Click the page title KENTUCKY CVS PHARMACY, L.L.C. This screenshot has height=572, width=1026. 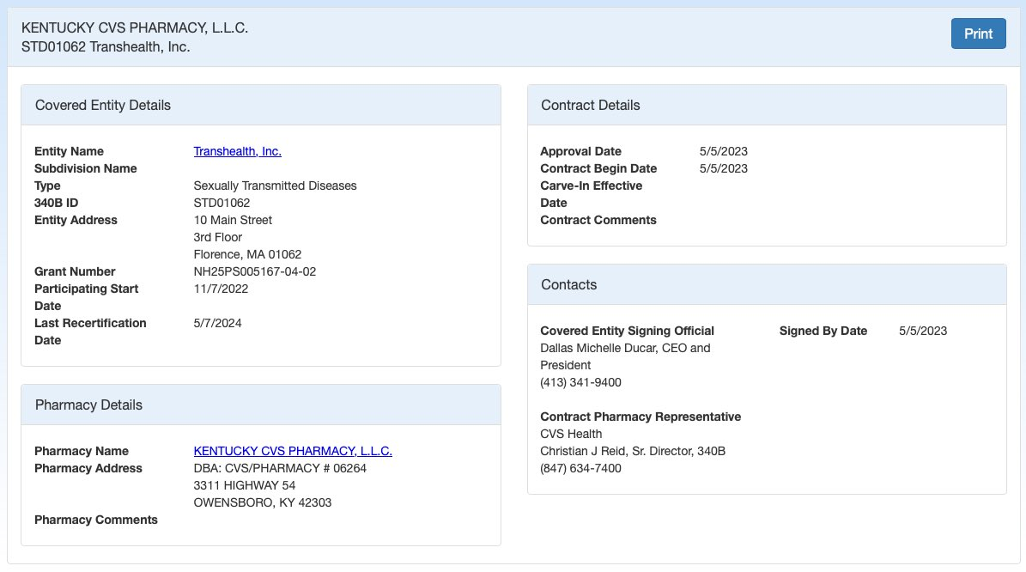tap(135, 28)
